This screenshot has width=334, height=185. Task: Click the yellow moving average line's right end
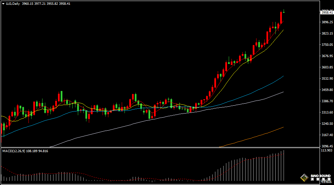point(283,31)
